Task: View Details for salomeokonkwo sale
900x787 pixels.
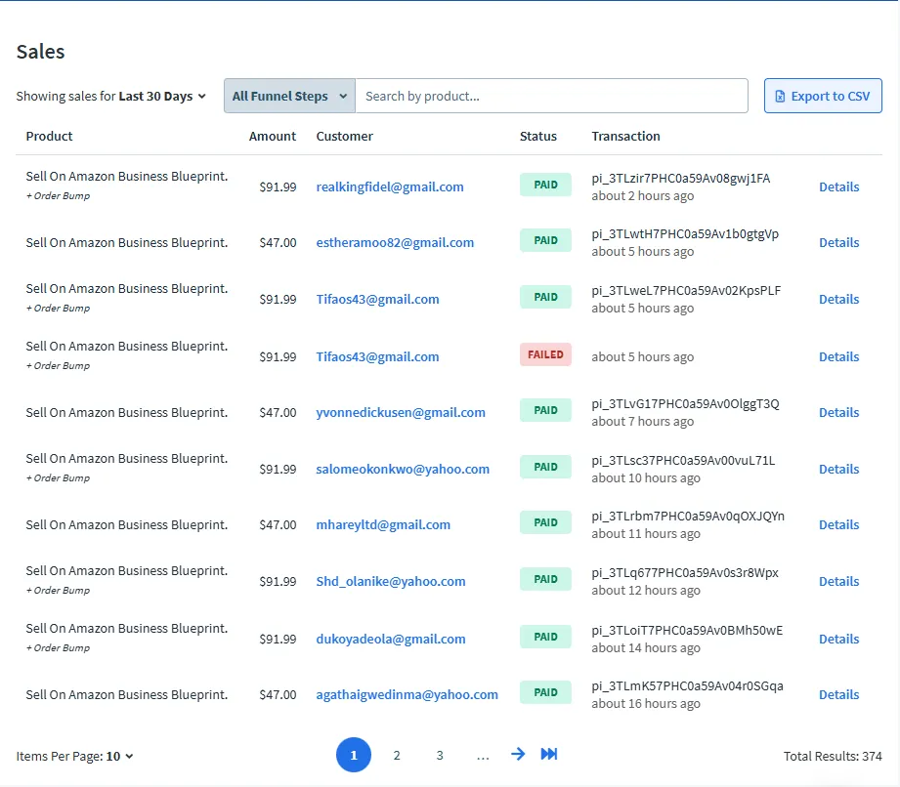Action: point(838,470)
